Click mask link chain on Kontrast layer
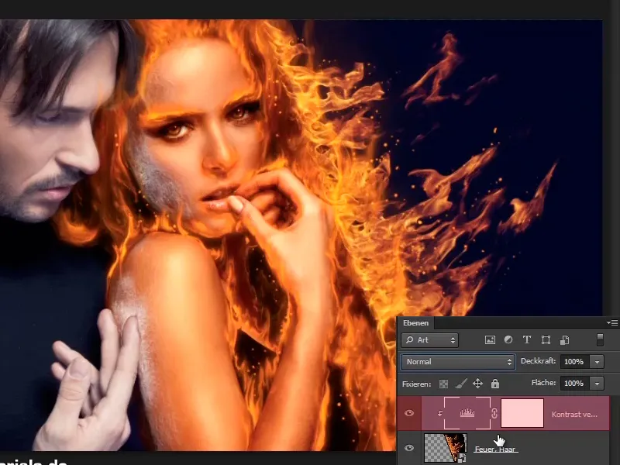Image resolution: width=620 pixels, height=465 pixels. coord(494,414)
